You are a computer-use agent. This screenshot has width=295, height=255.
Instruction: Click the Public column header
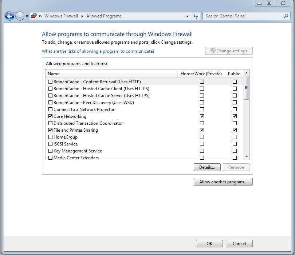click(234, 73)
